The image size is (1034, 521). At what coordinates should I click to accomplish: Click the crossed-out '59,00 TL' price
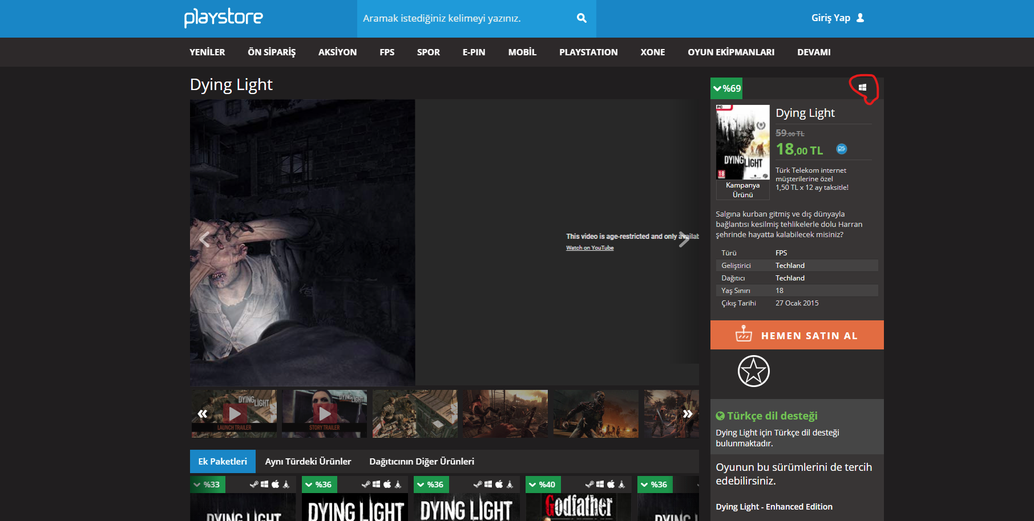click(790, 133)
